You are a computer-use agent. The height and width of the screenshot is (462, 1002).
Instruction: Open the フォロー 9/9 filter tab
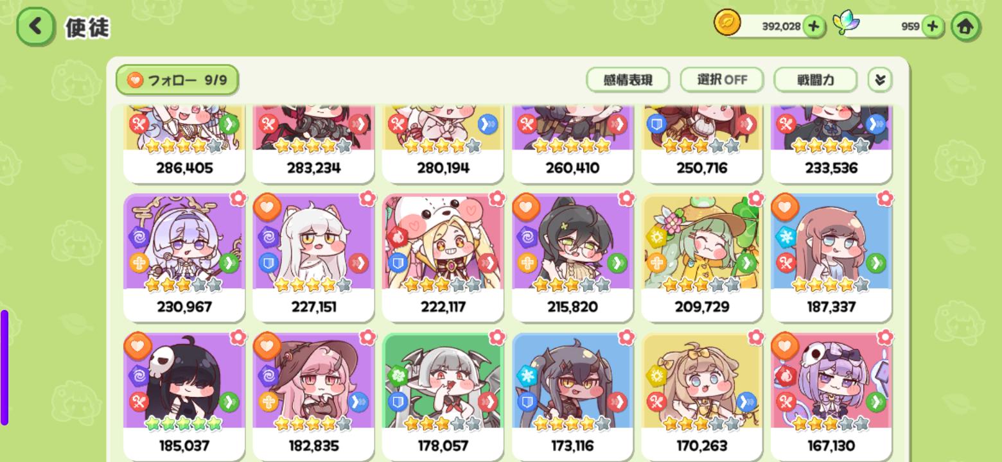coord(177,80)
